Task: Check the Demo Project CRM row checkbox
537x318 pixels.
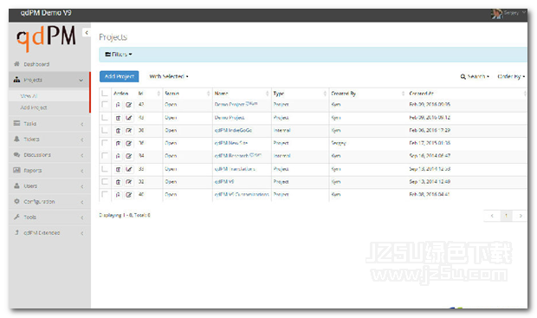Action: tap(105, 104)
